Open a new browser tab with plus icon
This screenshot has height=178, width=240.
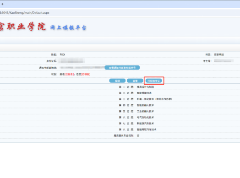[2, 4]
